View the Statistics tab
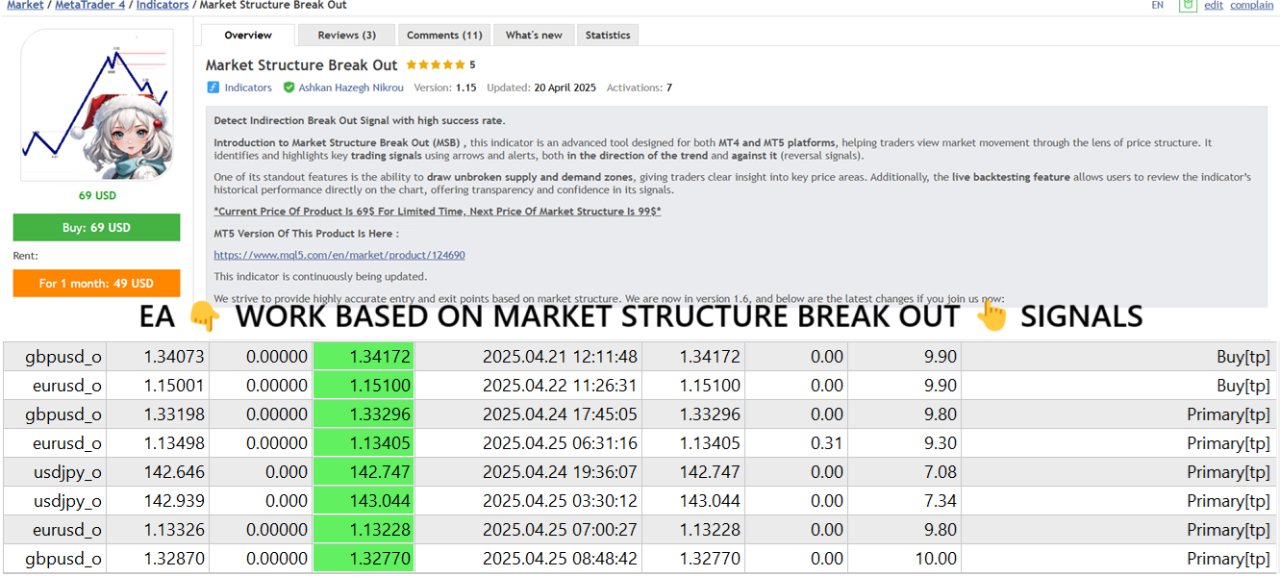The width and height of the screenshot is (1280, 577). pyautogui.click(x=608, y=36)
